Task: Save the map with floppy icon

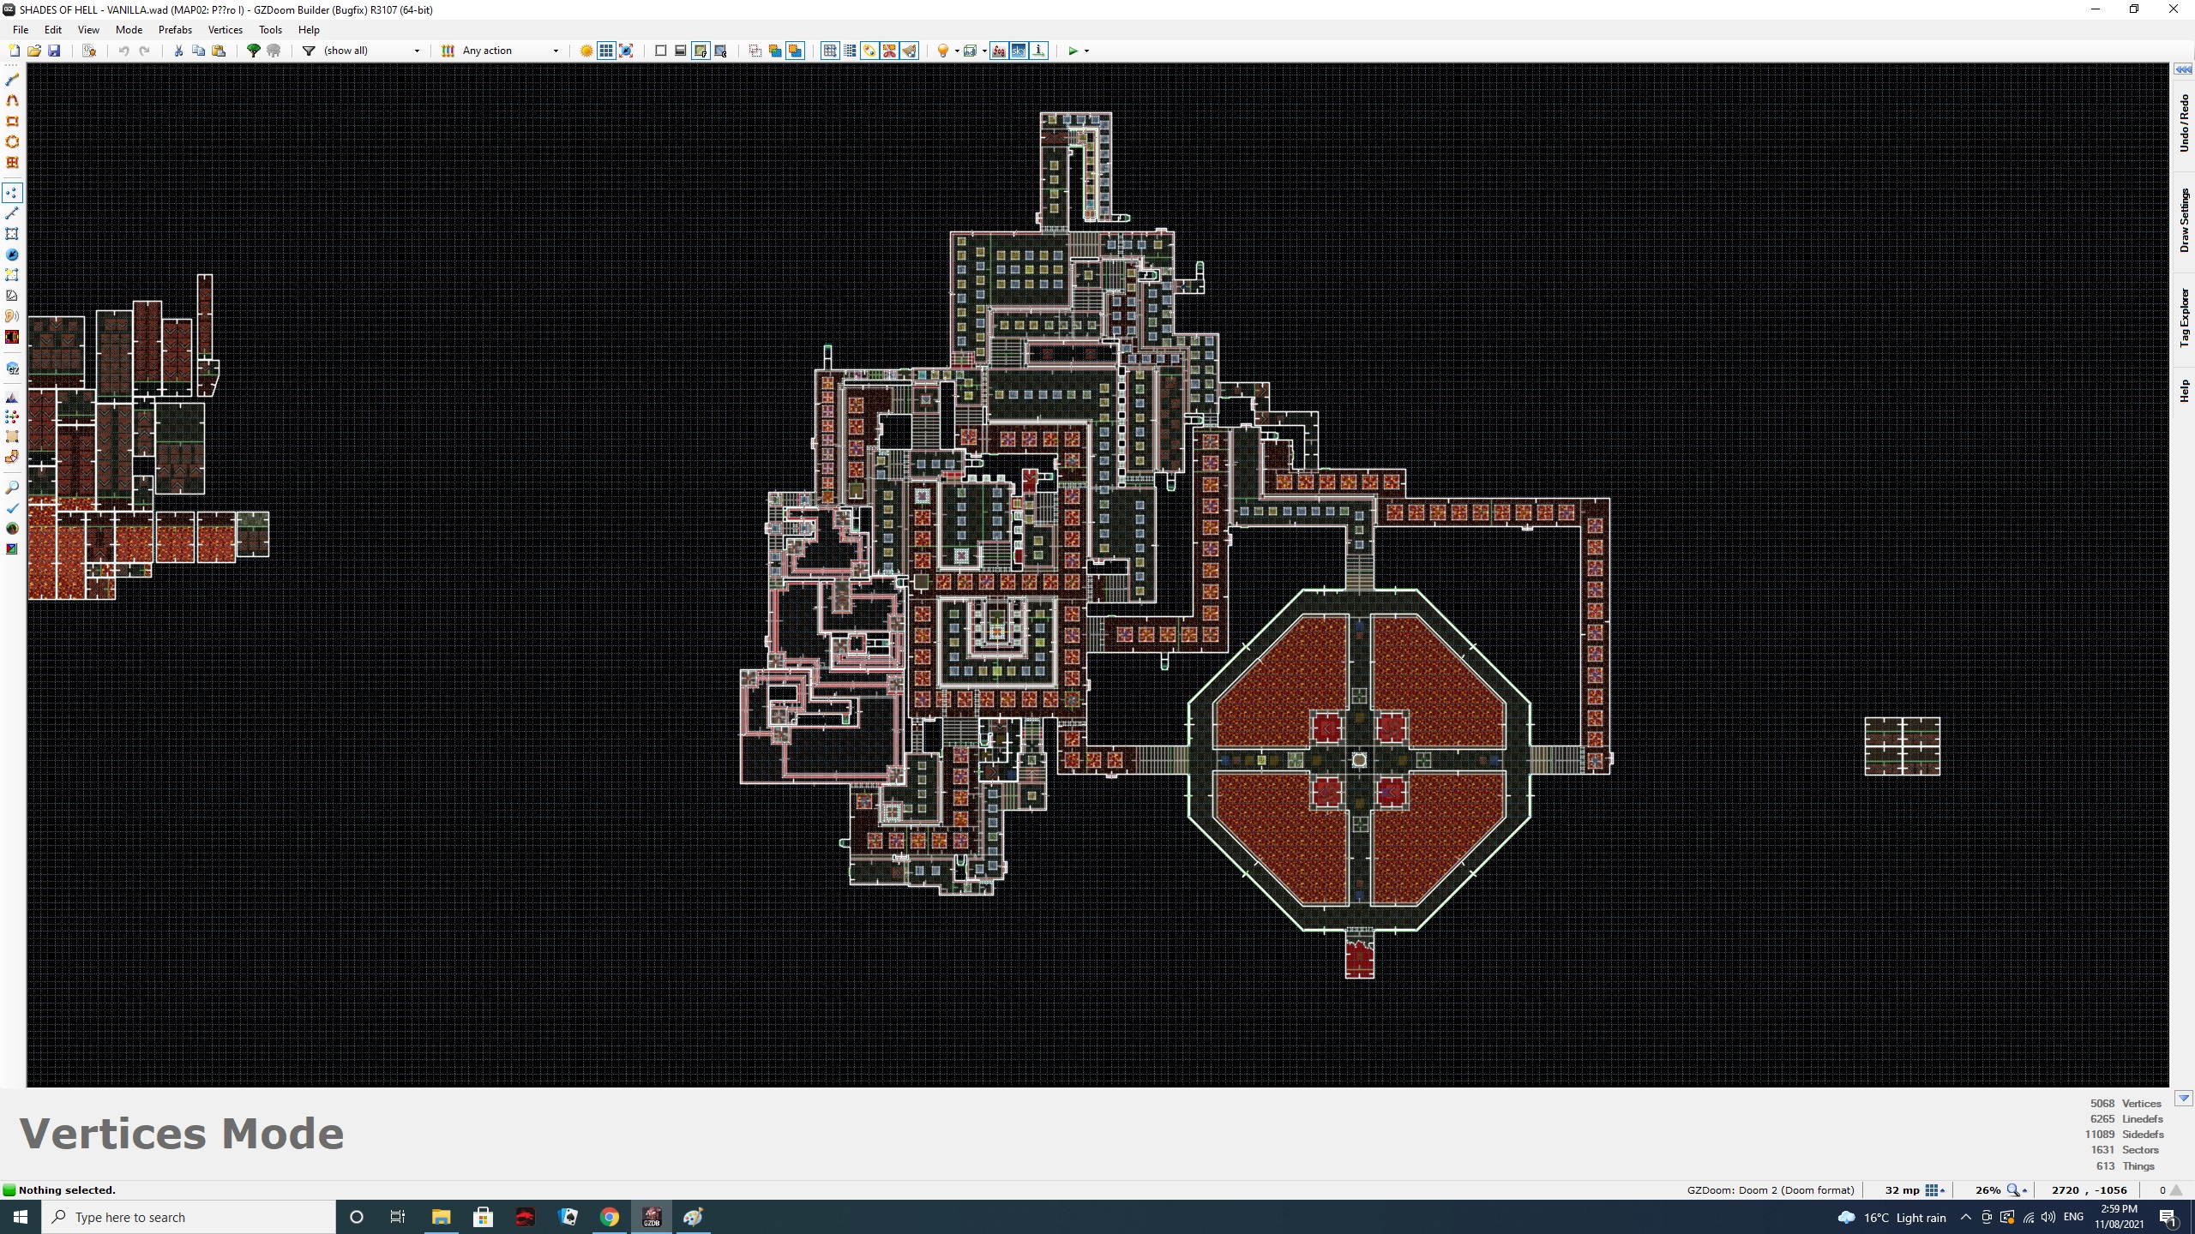Action: coord(54,51)
